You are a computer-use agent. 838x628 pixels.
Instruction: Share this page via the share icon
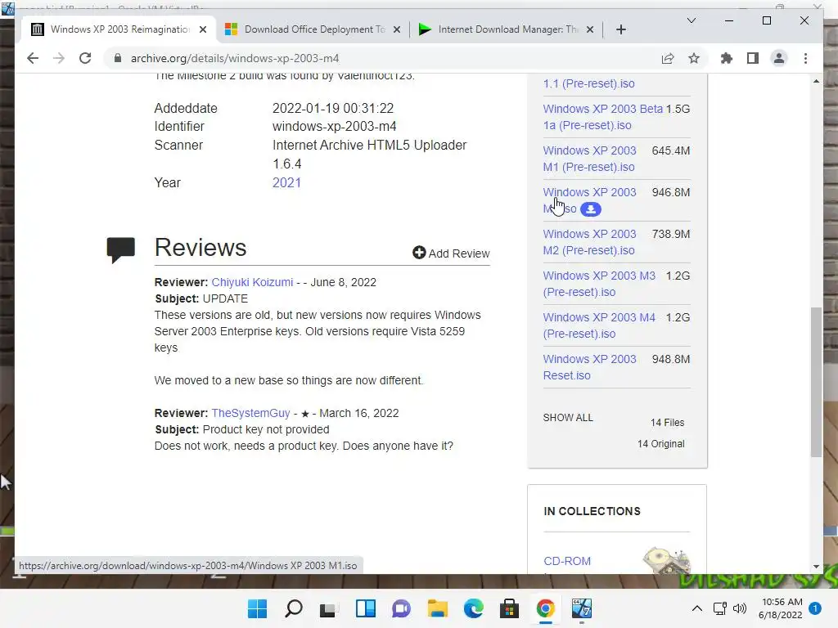pos(668,58)
